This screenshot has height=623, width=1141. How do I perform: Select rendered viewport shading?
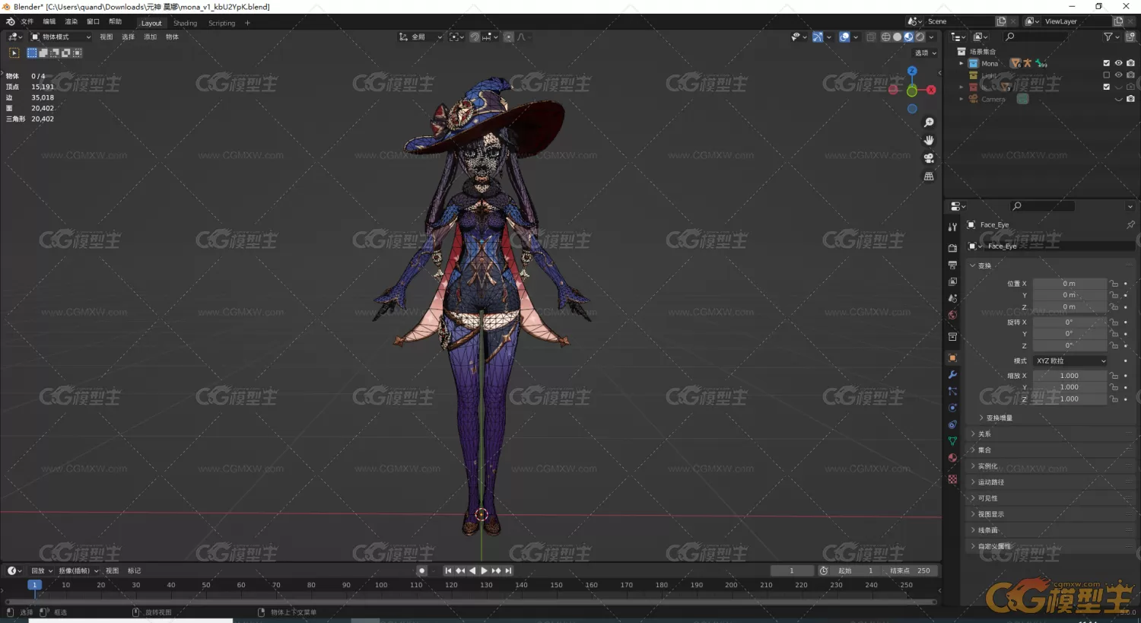click(920, 37)
